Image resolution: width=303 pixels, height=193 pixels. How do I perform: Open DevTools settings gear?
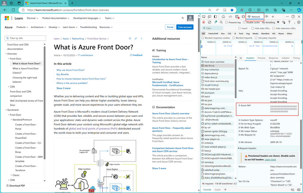click(x=298, y=22)
